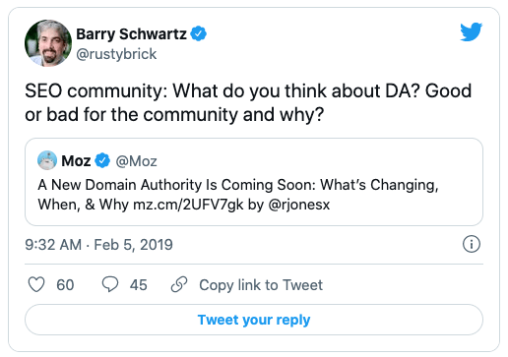This screenshot has width=508, height=357.
Task: Select Copy link to Tweet
Action: [x=261, y=285]
